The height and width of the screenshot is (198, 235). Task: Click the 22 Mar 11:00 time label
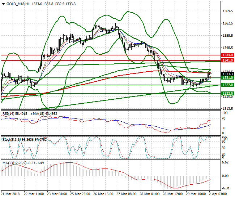click(x=34, y=194)
